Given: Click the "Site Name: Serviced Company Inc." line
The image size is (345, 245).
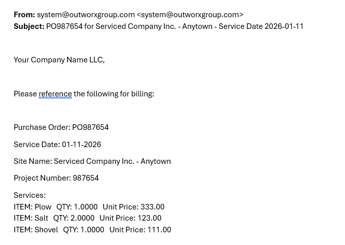Looking at the screenshot, I should [92, 161].
